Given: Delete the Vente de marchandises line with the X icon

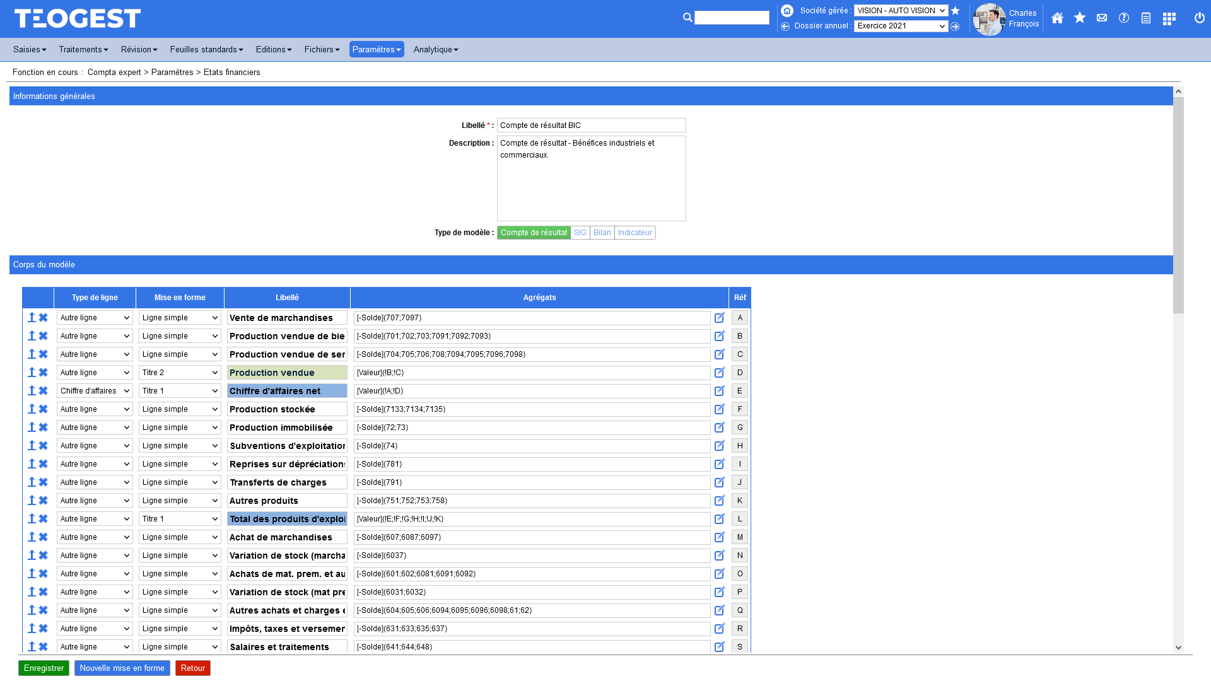Looking at the screenshot, I should click(x=43, y=318).
